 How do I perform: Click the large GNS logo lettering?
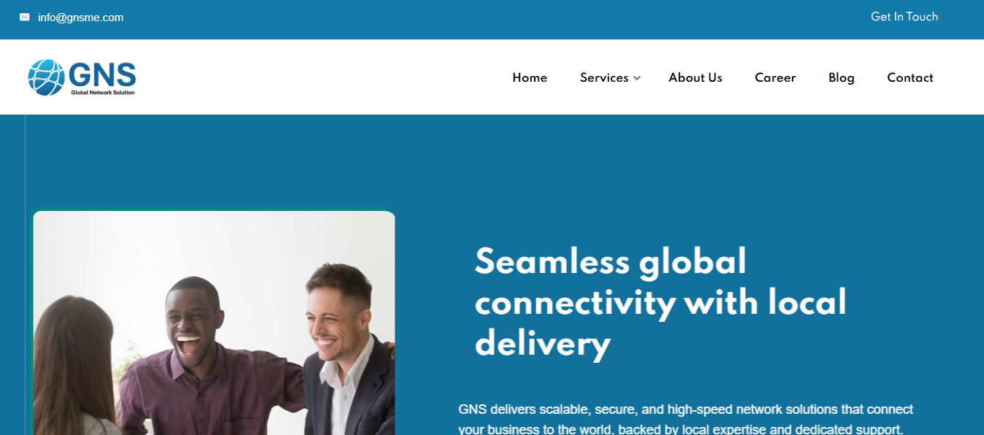point(102,74)
